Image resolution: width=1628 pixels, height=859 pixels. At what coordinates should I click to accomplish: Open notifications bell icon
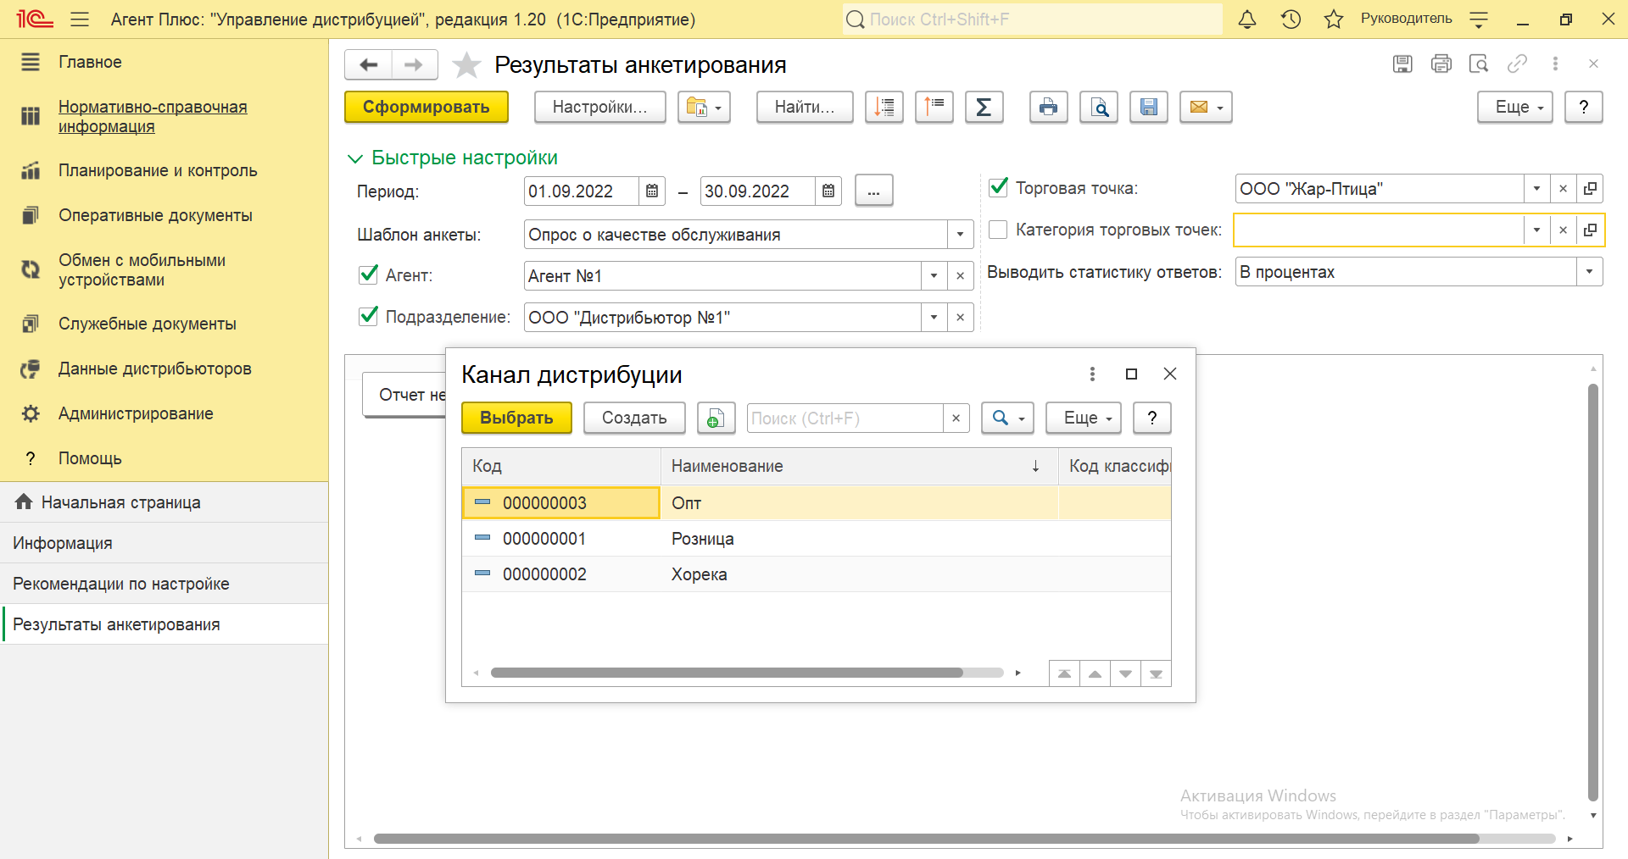pos(1247,19)
